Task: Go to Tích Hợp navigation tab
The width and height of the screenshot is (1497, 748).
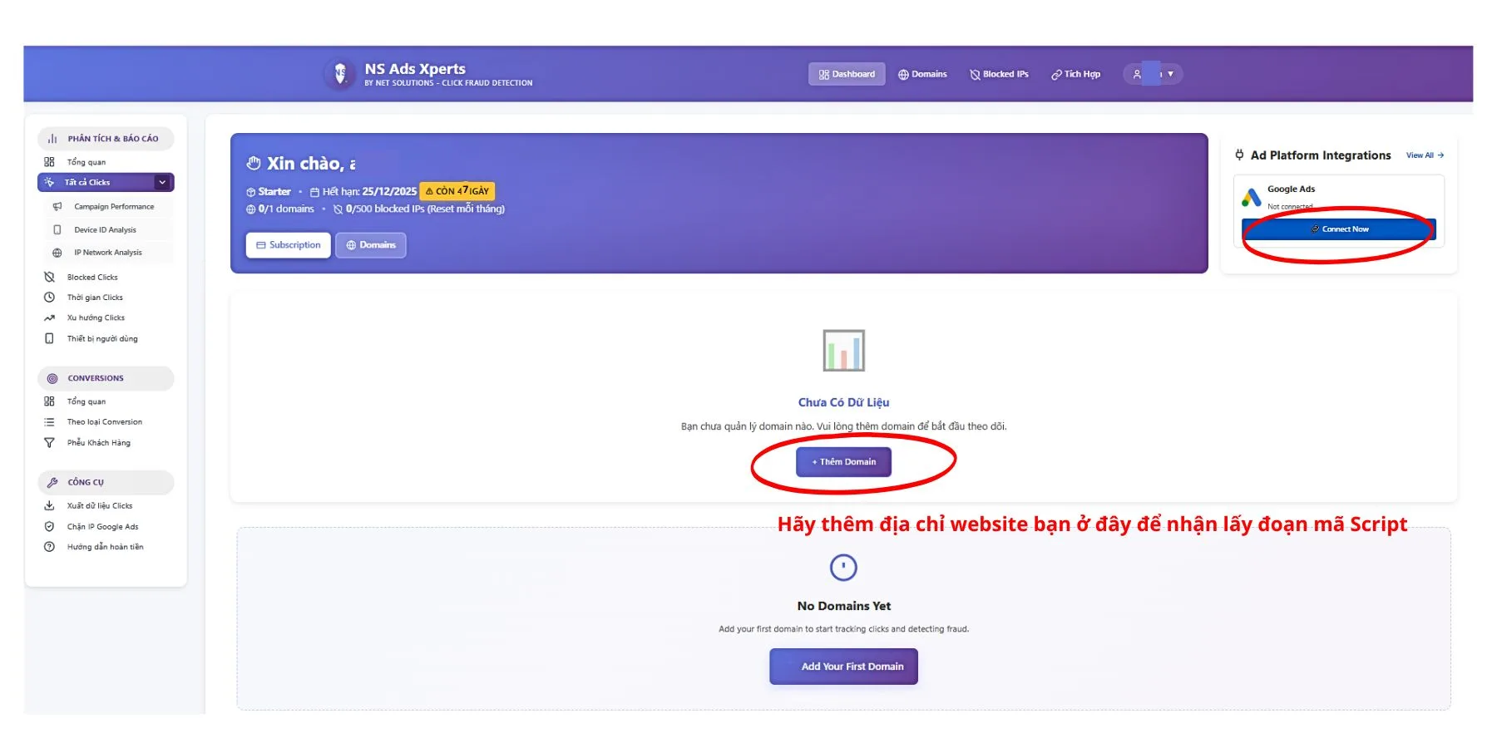Action: pos(1075,74)
